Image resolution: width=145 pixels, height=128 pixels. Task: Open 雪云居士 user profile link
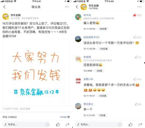click(88, 104)
